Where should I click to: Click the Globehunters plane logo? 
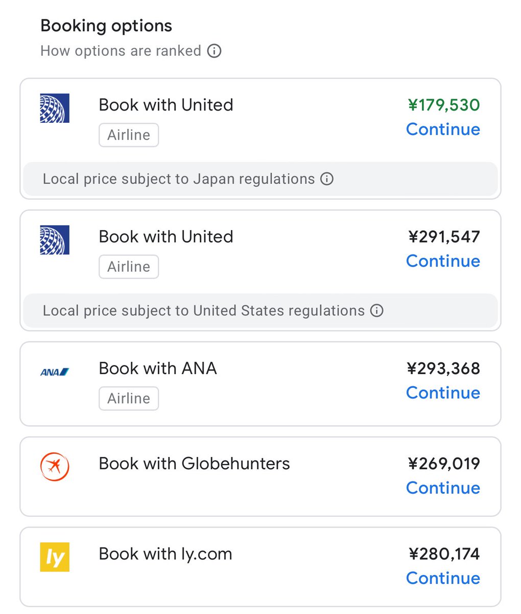coord(55,467)
